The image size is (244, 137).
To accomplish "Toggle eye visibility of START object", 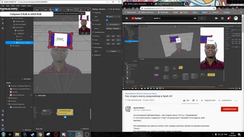I will [x=17, y=37].
